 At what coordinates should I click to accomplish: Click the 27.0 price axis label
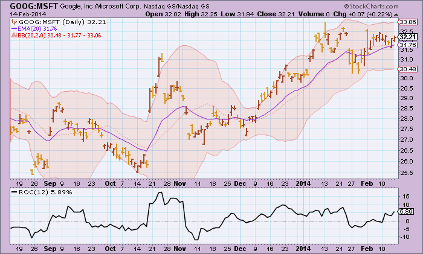(x=407, y=140)
